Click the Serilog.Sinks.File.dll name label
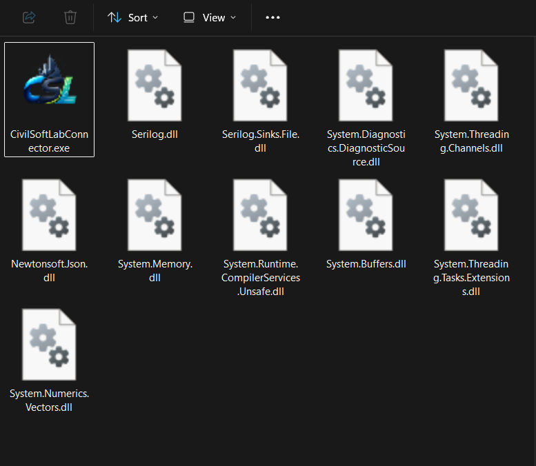Image resolution: width=536 pixels, height=466 pixels. [x=261, y=141]
